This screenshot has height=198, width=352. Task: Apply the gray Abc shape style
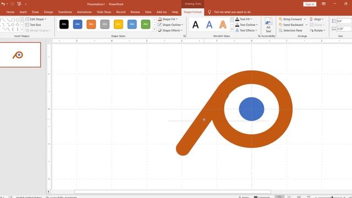coord(105,24)
